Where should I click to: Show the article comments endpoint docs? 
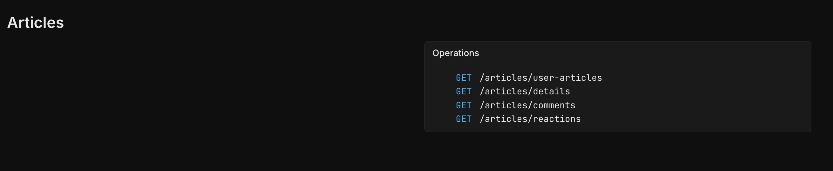point(527,105)
